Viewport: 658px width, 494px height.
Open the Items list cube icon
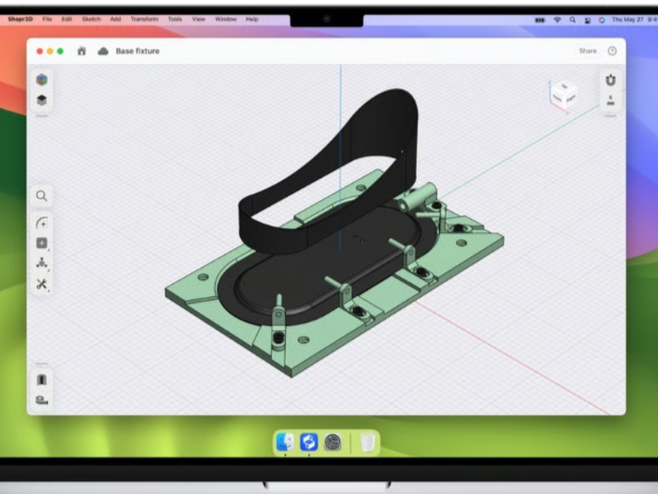[x=42, y=80]
